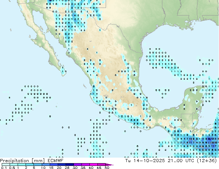Click the 0.1–0.5 mm legend color swatch
Viewport: 219px width, 169px height.
(x=6, y=165)
